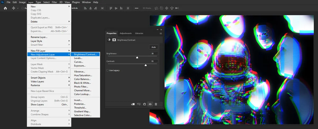Click the Brightness/Contrast sun icon
318x129 pixels.
pos(109,40)
